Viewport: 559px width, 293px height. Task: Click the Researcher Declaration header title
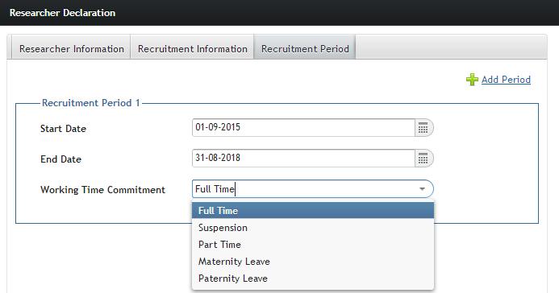tap(62, 13)
